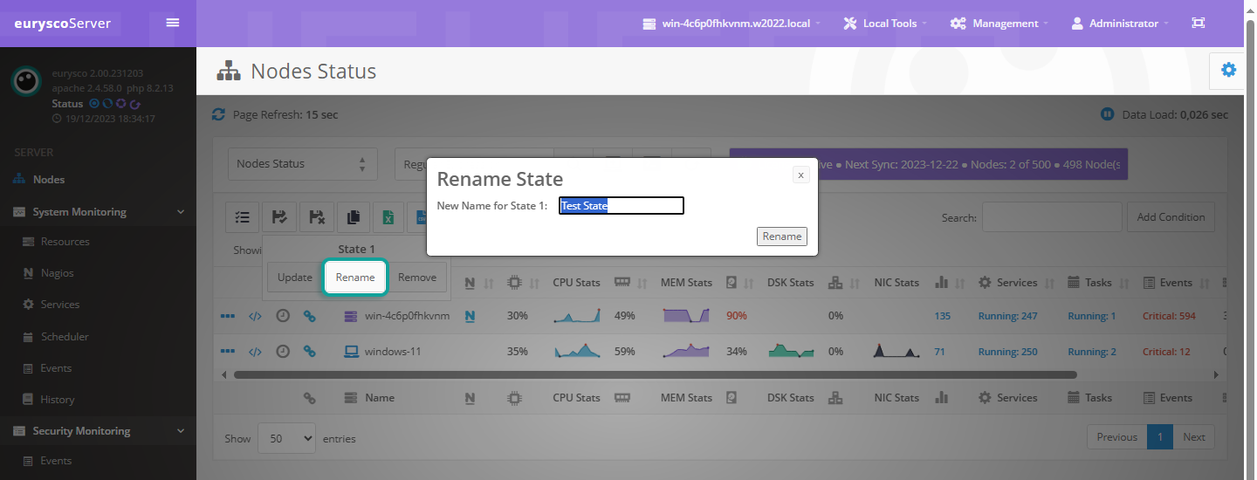Open code console icon for win-4c6p0fhkvnm
Image resolution: width=1257 pixels, height=480 pixels.
tap(255, 316)
